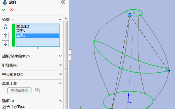Click the green plus center of the top circle
Image resolution: width=175 pixels, height=109 pixels.
(134, 12)
